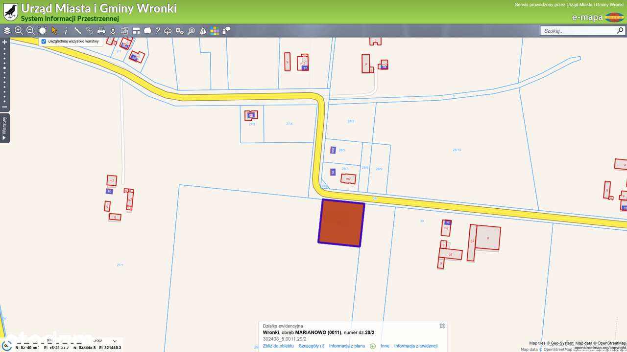Click the white polygon shape toolbar icon
Image resolution: width=627 pixels, height=352 pixels.
point(147,30)
